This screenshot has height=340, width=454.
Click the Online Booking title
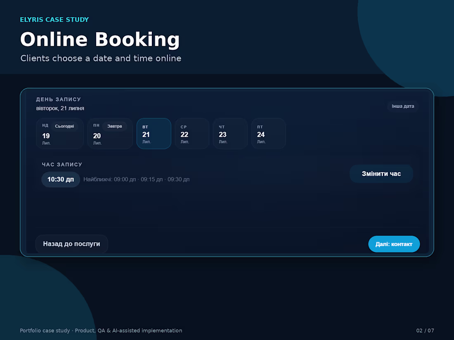click(x=100, y=40)
